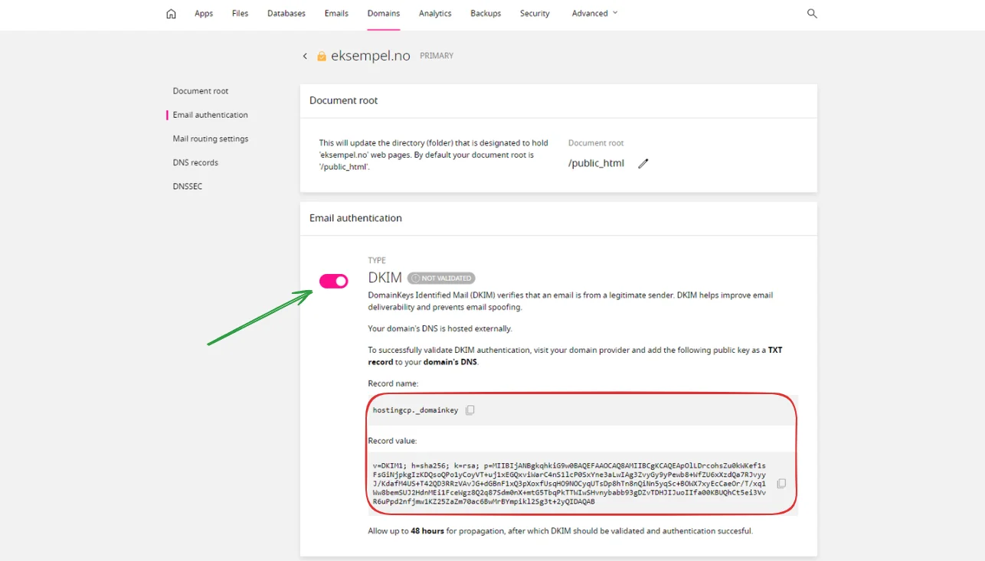This screenshot has width=985, height=561.
Task: Open the Databases menu
Action: [286, 14]
